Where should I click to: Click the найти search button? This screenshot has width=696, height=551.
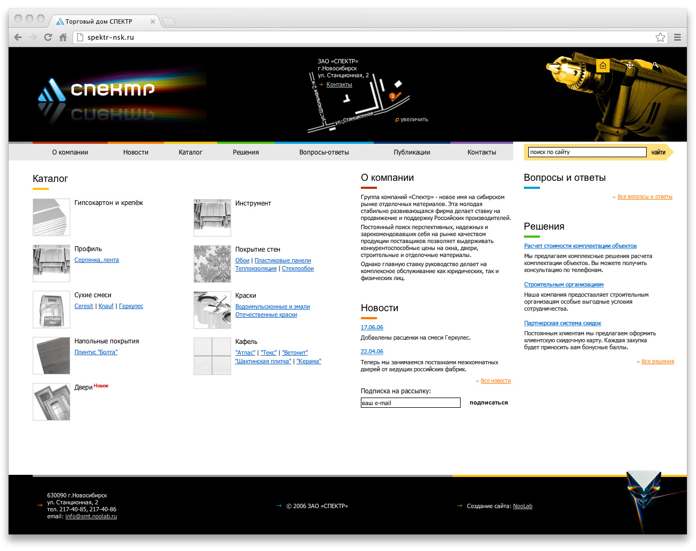[x=658, y=152]
